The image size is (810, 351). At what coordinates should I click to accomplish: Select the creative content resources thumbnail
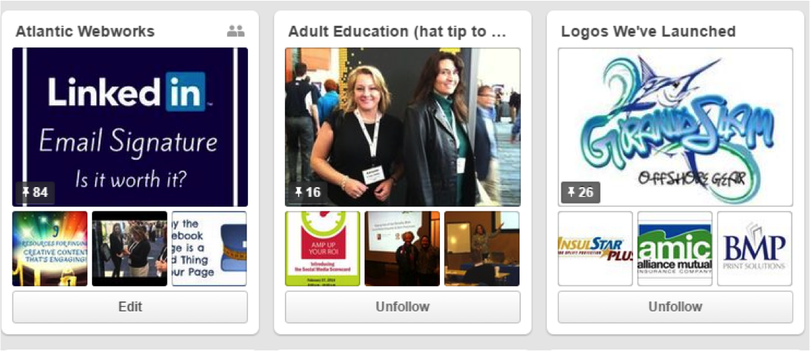click(50, 248)
